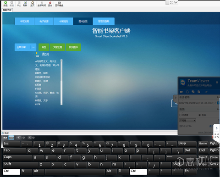Click the expand-arrows icon in top bar

pyautogui.click(x=171, y=2)
